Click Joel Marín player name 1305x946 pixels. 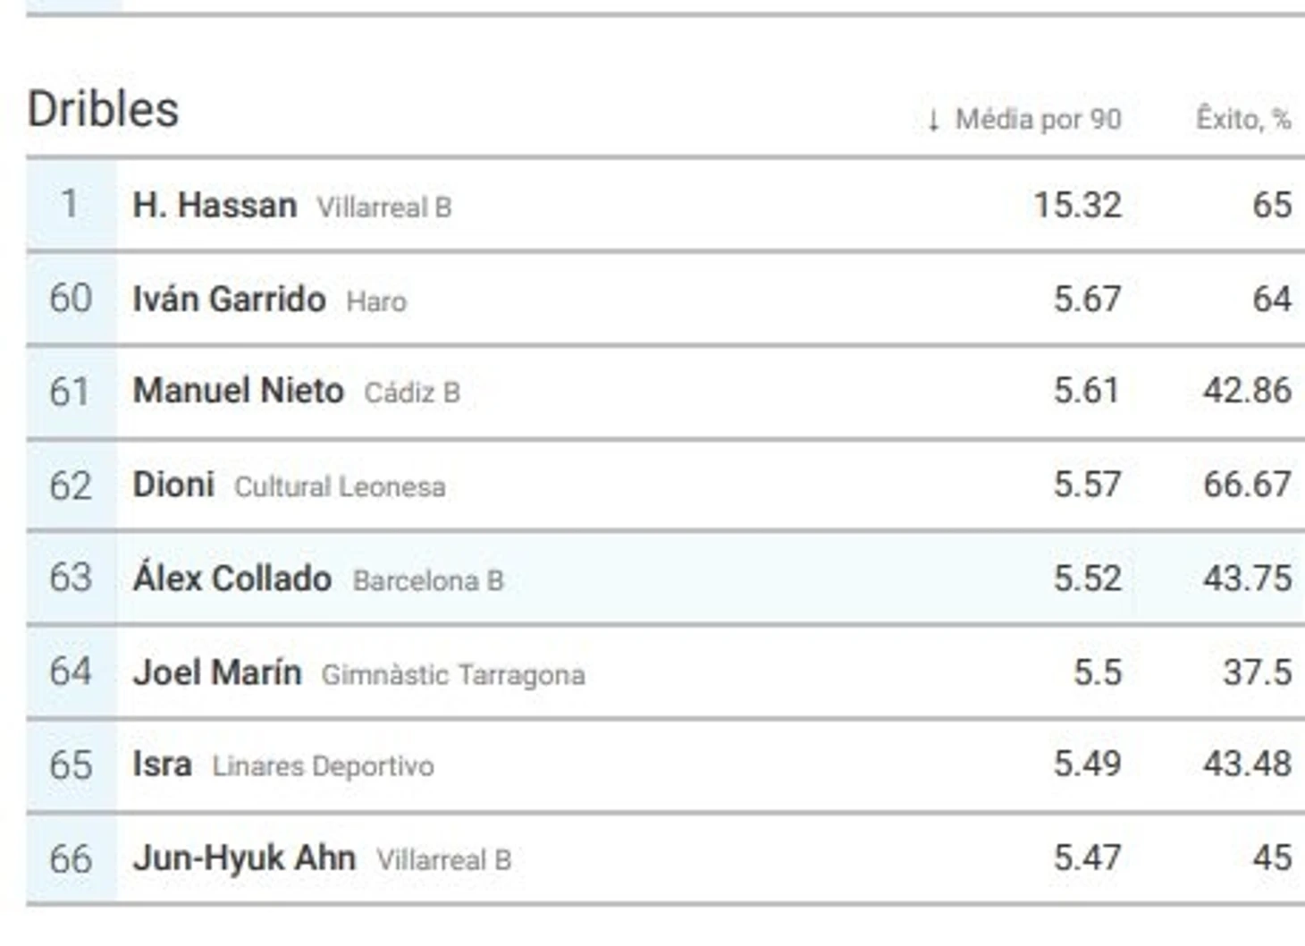coord(217,672)
